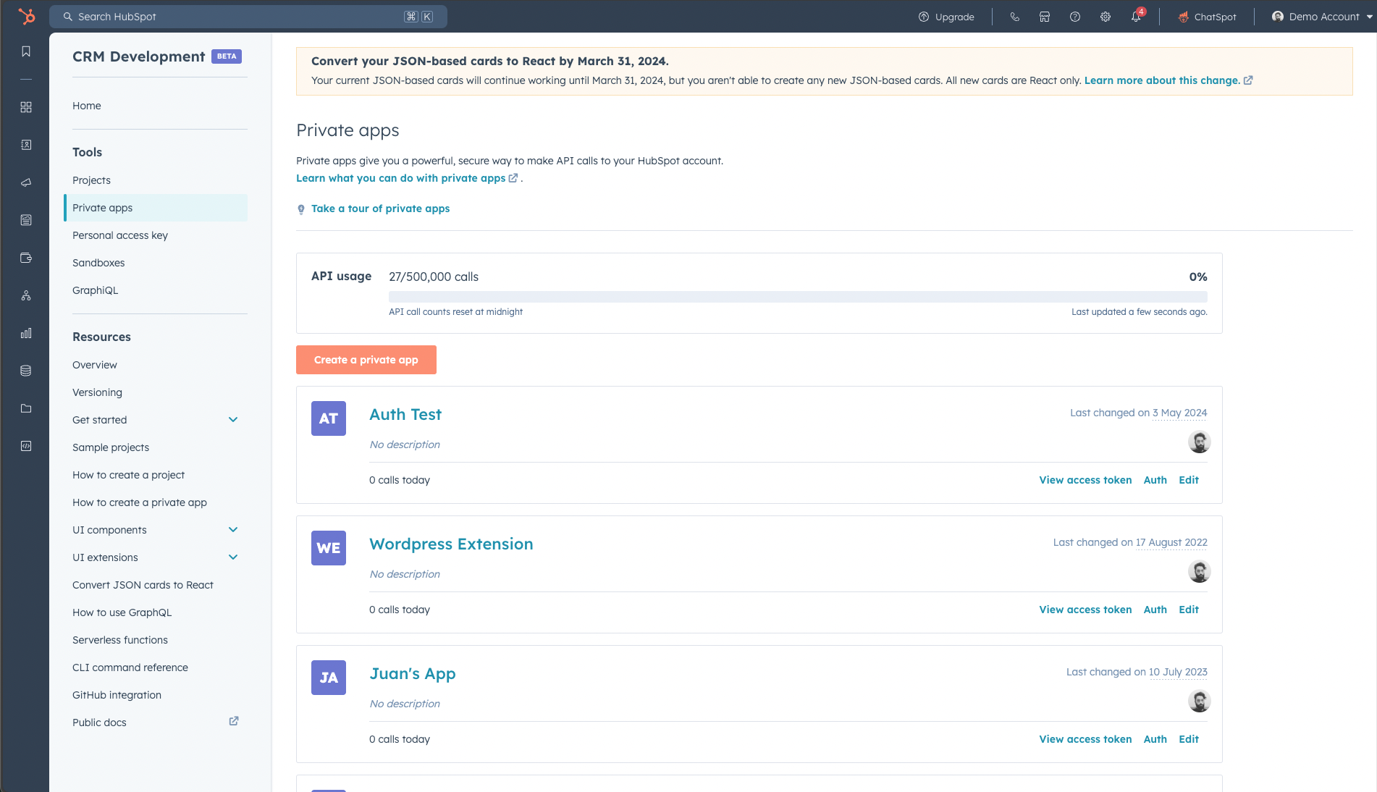Image resolution: width=1377 pixels, height=792 pixels.
Task: Click the AT app avatar for Auth Test
Action: coord(329,418)
